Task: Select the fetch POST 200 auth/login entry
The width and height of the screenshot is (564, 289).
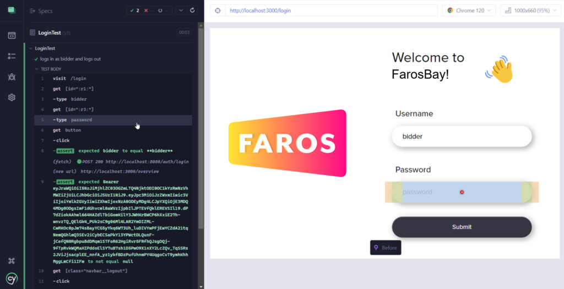Action: coord(121,162)
